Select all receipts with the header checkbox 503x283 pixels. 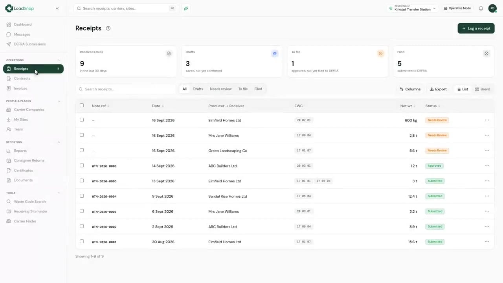82,105
